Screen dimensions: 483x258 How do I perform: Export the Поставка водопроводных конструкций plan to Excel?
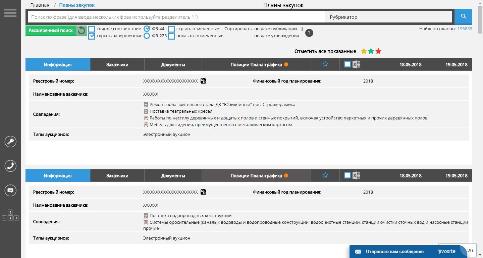point(356,175)
